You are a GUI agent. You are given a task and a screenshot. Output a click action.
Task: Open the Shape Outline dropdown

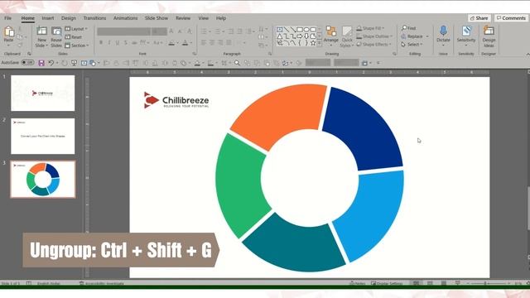(374, 36)
